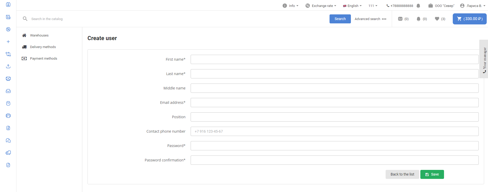
Task: Open the shopping cart showing 330.00 ₽
Action: coord(469,19)
